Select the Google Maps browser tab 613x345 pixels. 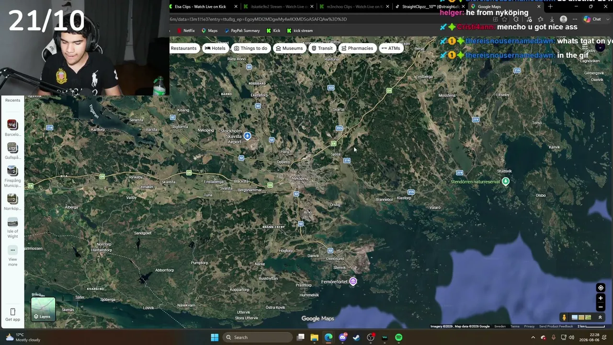(505, 7)
